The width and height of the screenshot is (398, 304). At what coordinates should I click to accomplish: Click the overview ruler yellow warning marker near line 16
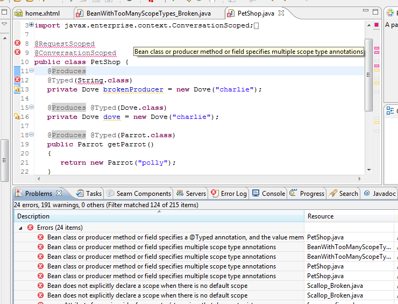coord(376,122)
